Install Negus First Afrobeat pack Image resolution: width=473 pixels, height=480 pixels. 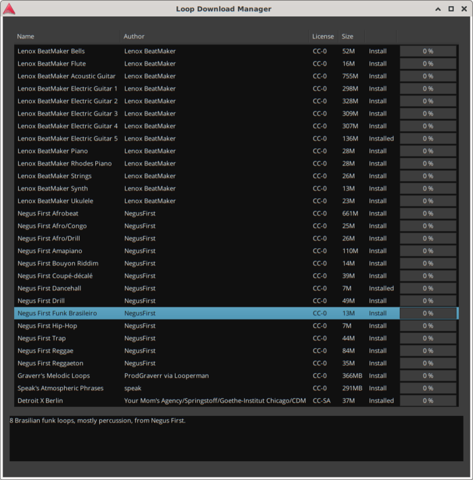[378, 214]
